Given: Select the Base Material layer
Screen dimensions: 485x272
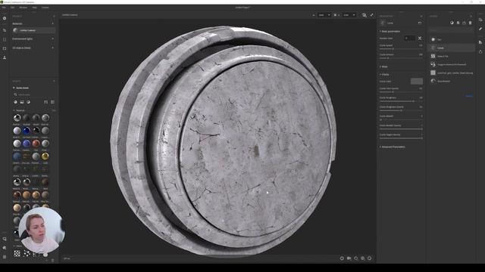Looking at the screenshot, I should (451, 81).
